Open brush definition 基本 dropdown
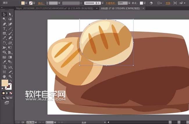This screenshot has height=124, width=189. 102,3
